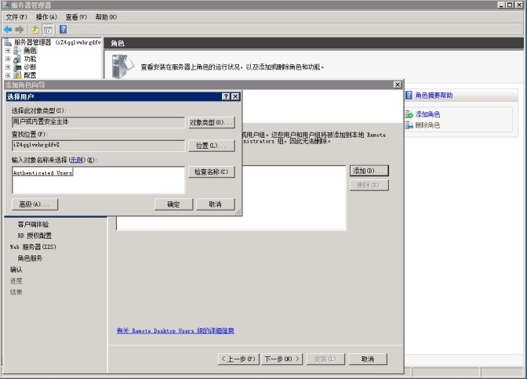Click the blue Help toolbar icon

64,30
